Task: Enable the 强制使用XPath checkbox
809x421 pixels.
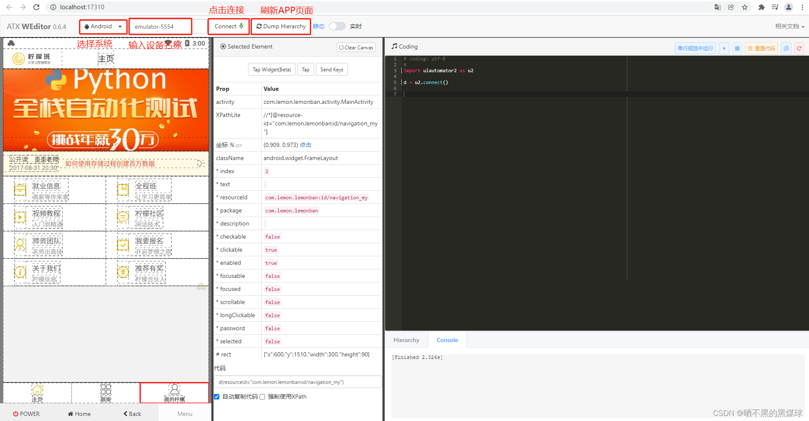Action: pos(262,397)
